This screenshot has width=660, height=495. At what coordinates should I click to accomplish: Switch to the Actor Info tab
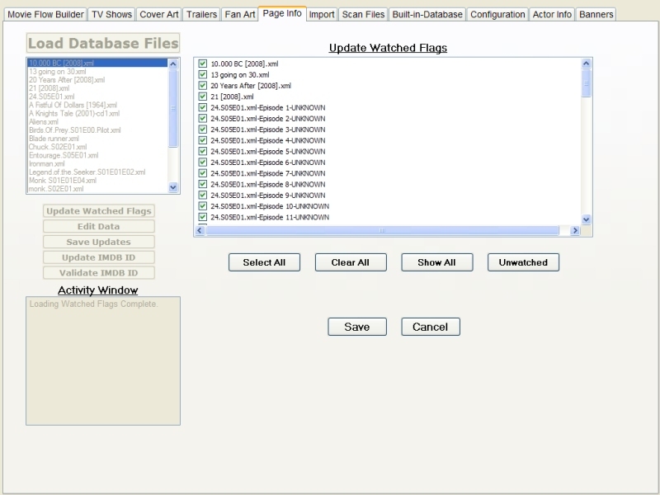point(552,15)
